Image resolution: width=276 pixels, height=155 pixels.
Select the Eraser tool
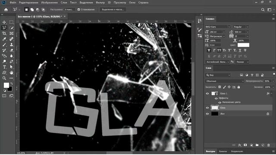[x=12, y=50]
